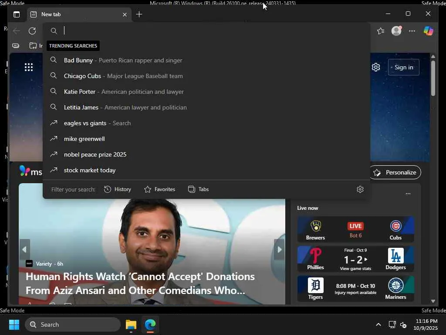Screen dimensions: 446x335
Task: Filter search by History
Action: click(118, 189)
